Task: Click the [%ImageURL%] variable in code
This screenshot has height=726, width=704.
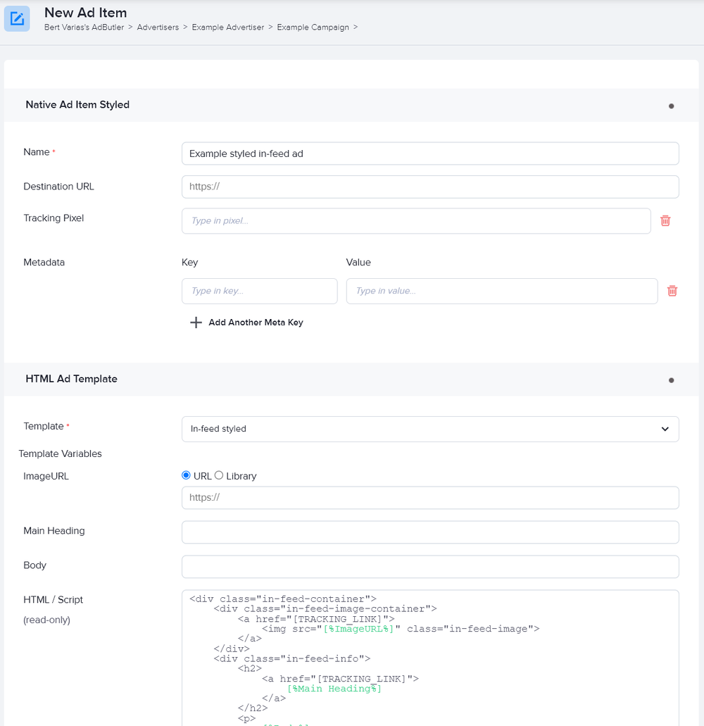Action: (358, 629)
